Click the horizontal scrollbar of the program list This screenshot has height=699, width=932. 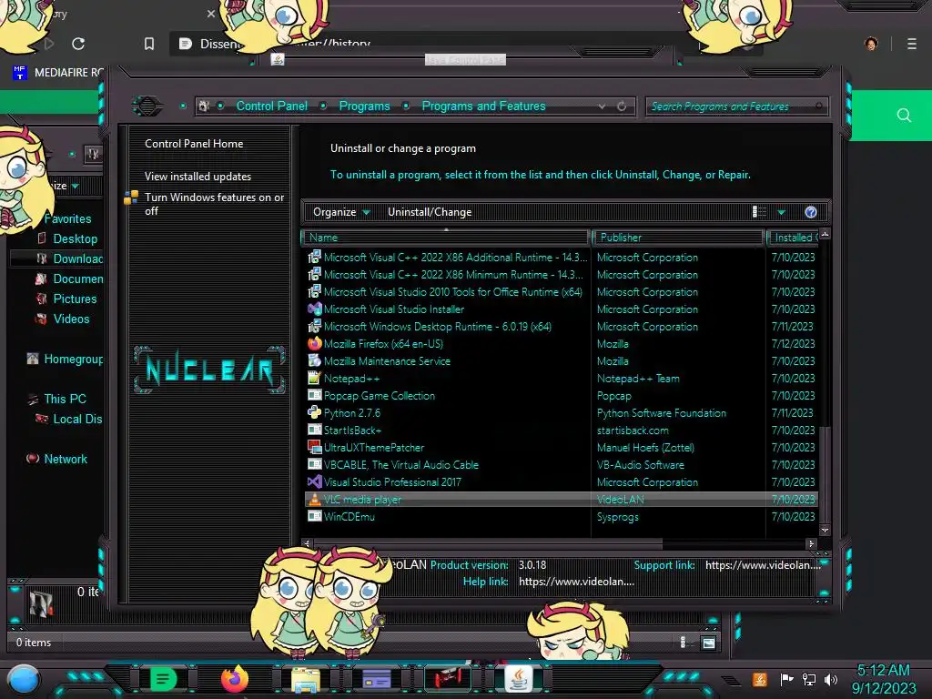click(488, 543)
